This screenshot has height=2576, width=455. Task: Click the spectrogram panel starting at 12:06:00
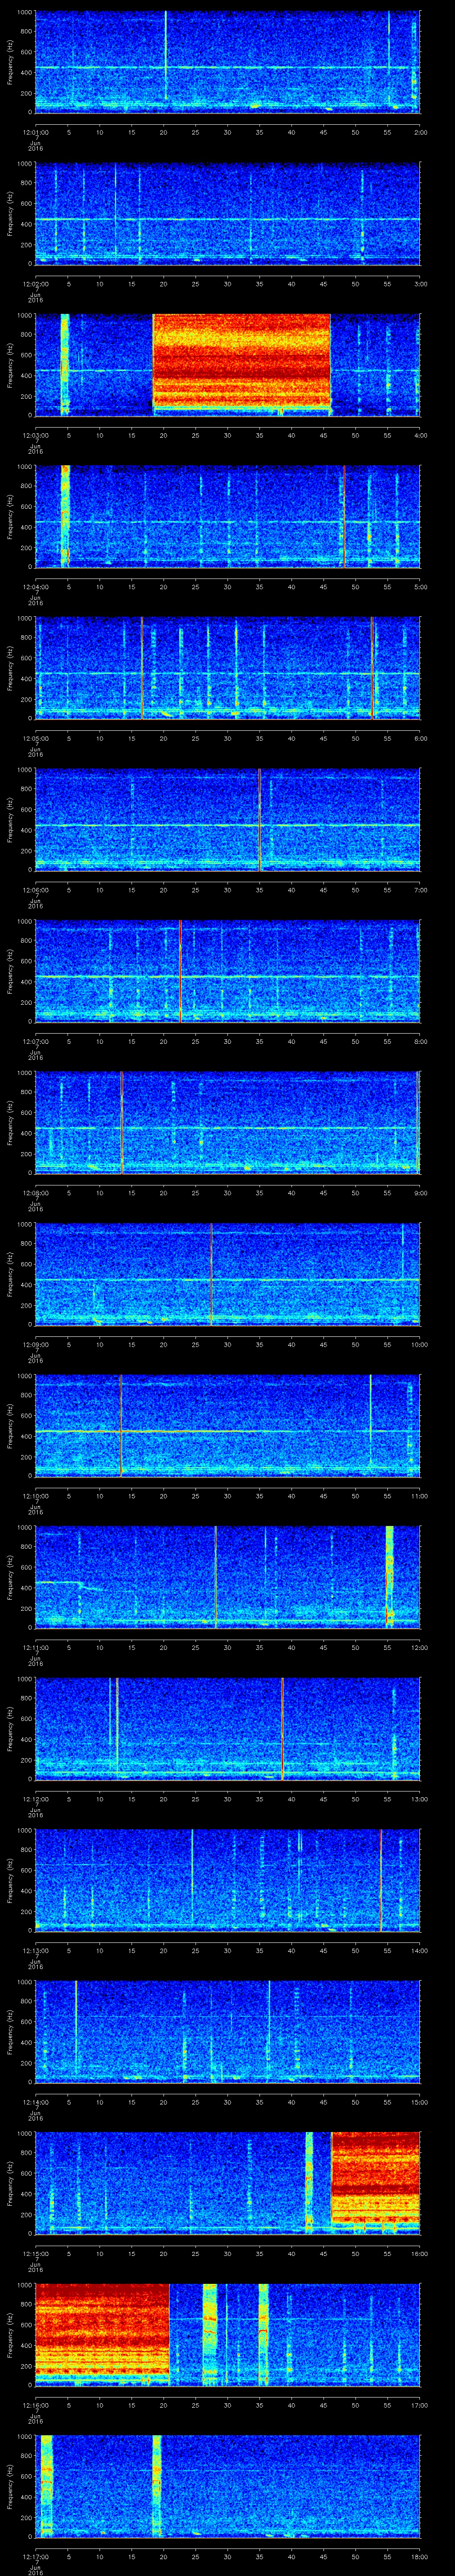pos(228,820)
